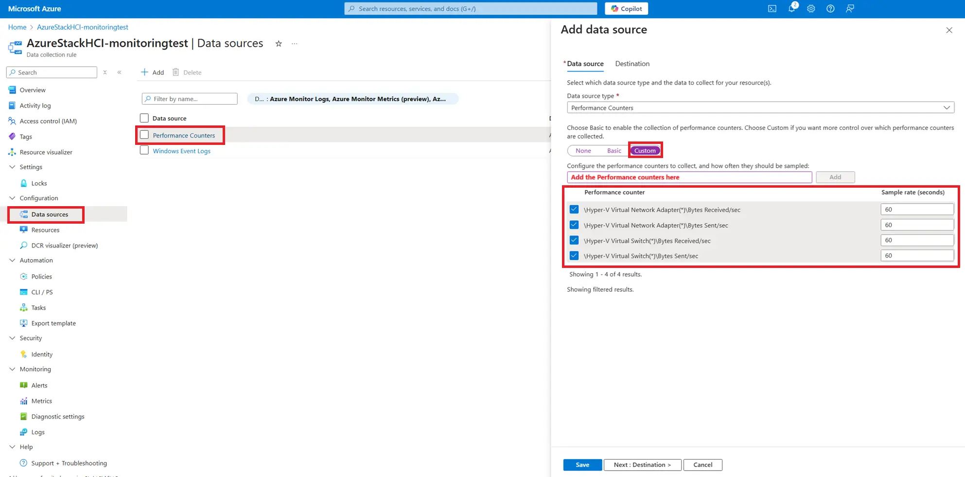The height and width of the screenshot is (477, 965).
Task: Open the feedback icon in header
Action: pos(850,9)
